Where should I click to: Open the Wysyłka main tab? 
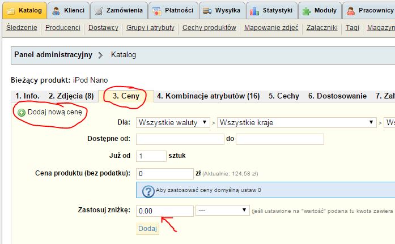click(x=222, y=10)
